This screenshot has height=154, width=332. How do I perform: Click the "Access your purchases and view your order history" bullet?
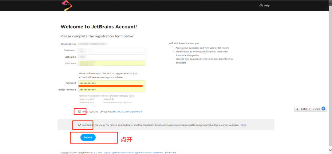click(x=202, y=48)
